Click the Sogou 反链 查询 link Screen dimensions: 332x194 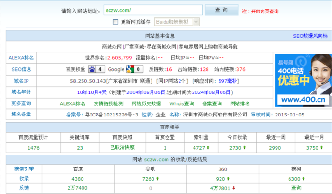tap(296, 188)
